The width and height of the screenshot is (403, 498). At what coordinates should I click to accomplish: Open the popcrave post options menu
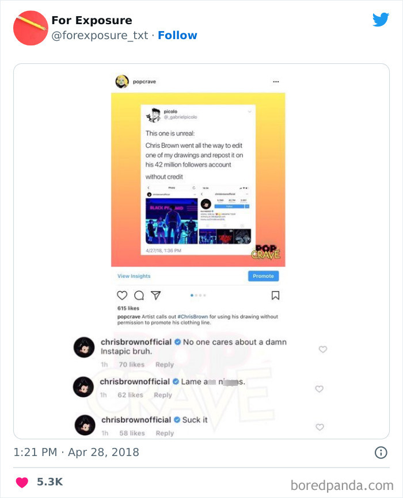[x=276, y=82]
